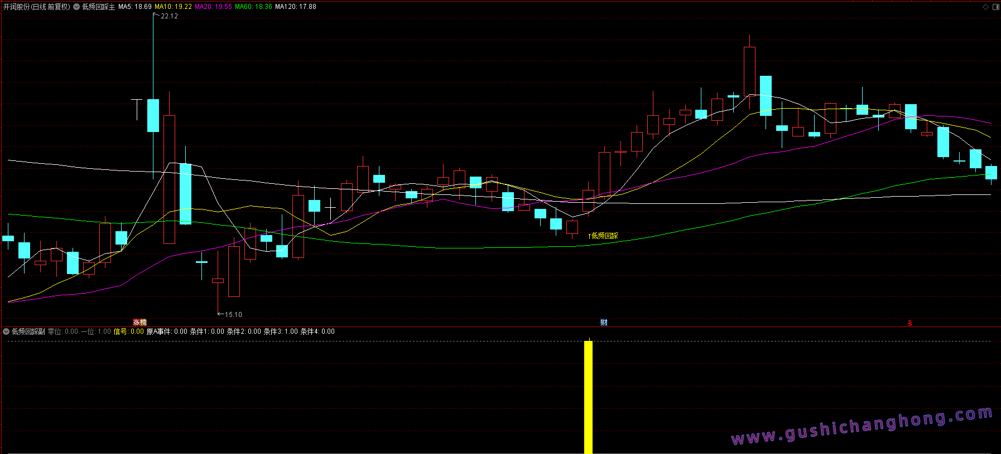Click the 条件2: 0.00 value
Viewport: 1001px width, 454px height.
tap(244, 331)
